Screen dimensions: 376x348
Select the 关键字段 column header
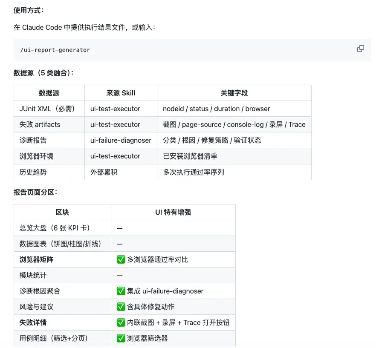tap(234, 93)
